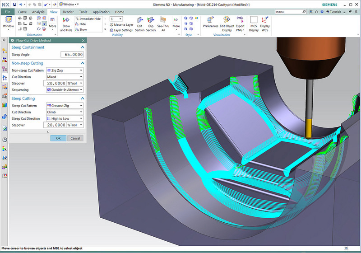Switch to the Analysis ribbon tab

38,12
